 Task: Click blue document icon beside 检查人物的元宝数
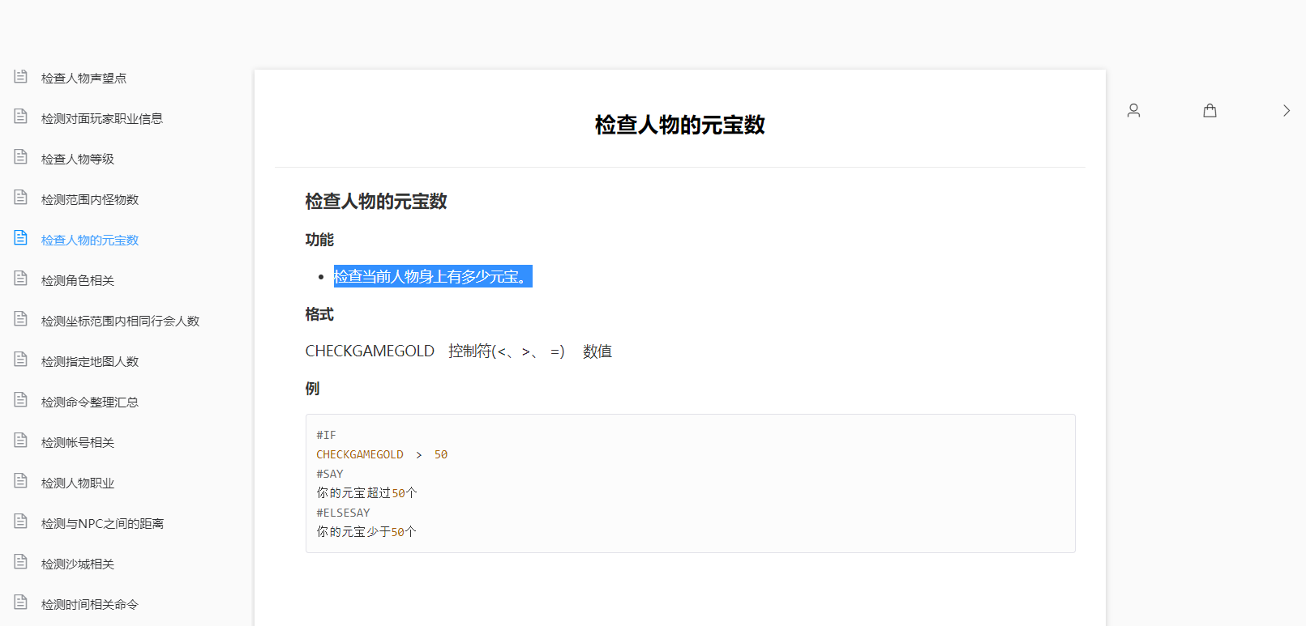[21, 238]
